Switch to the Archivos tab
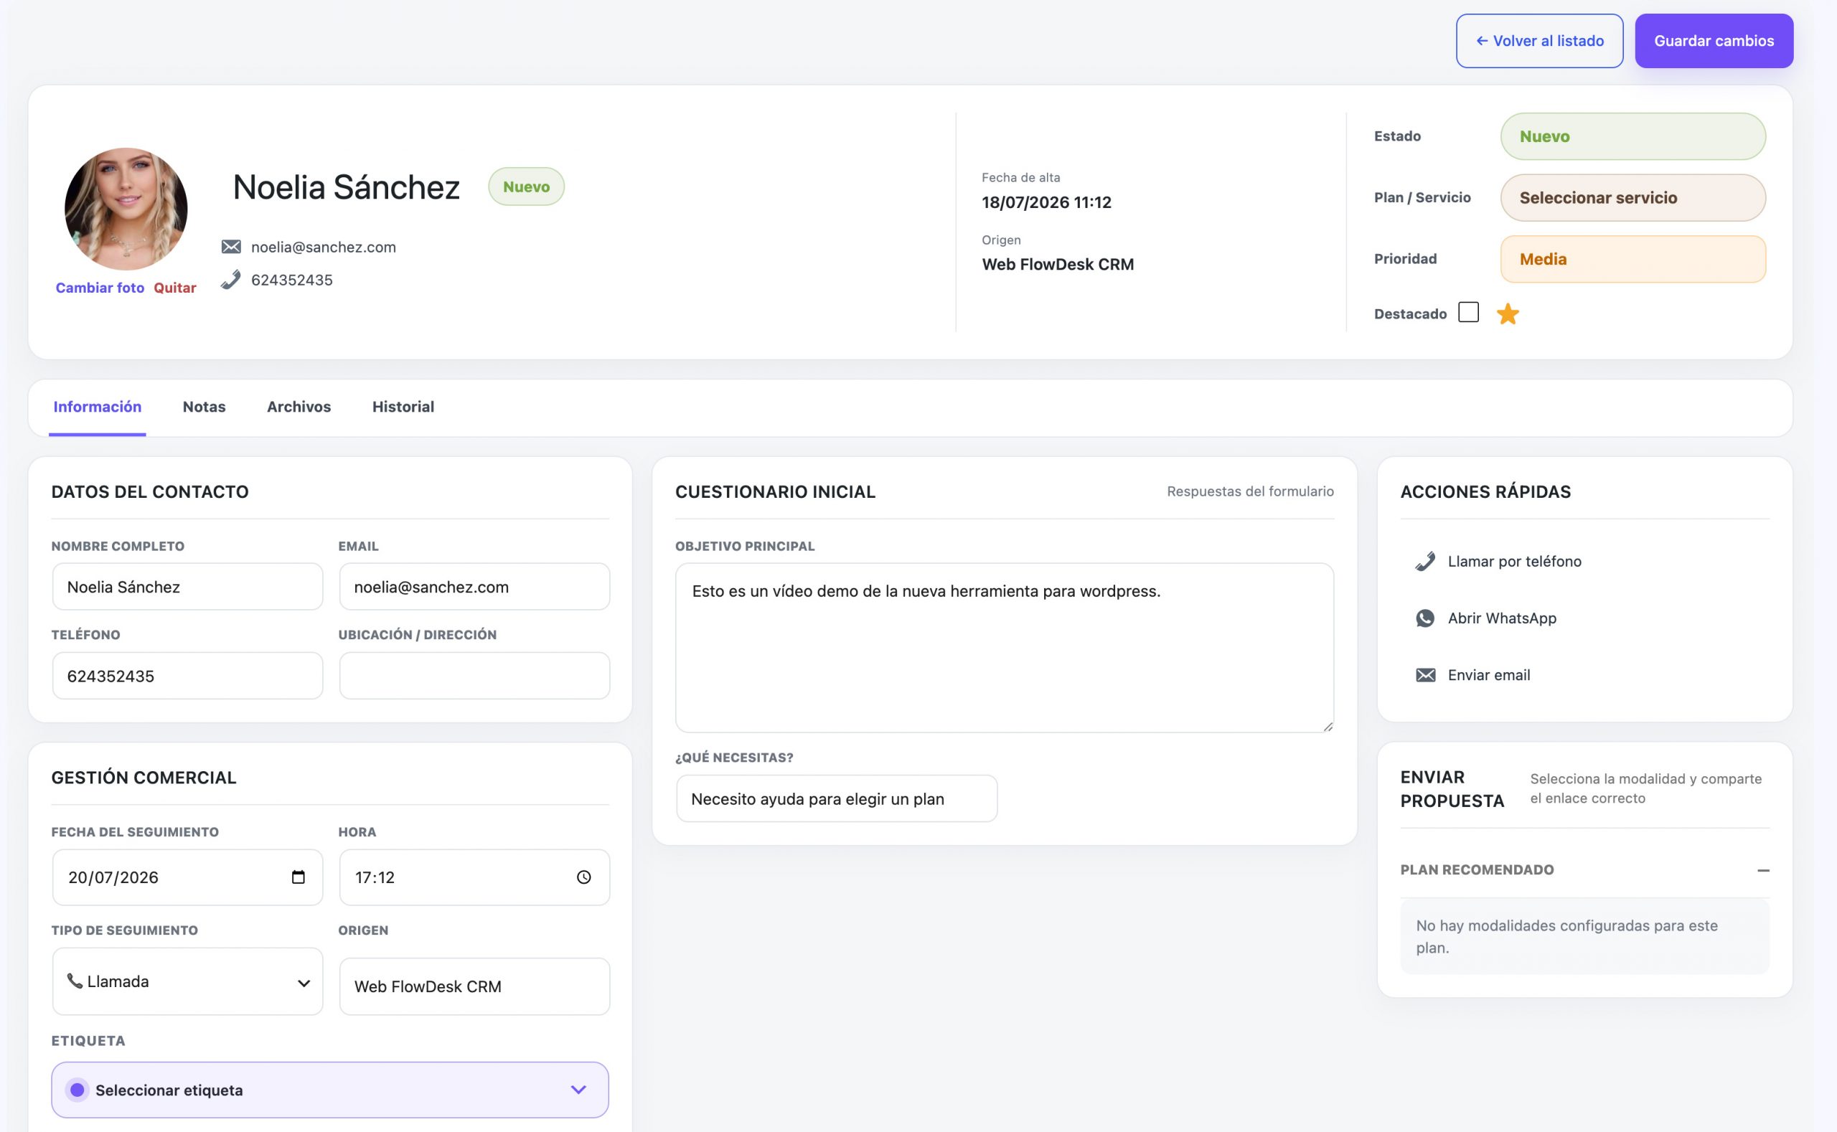The image size is (1837, 1132). pos(299,407)
